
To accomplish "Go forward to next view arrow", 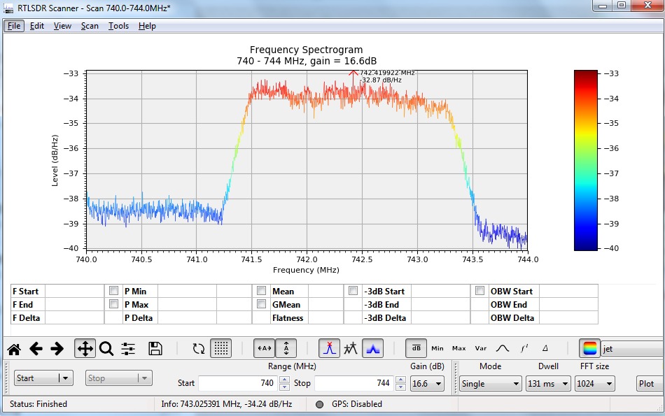I will (57, 349).
